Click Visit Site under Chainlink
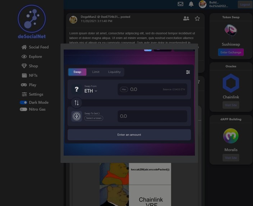Image resolution: width=253 pixels, height=206 pixels. click(x=231, y=105)
